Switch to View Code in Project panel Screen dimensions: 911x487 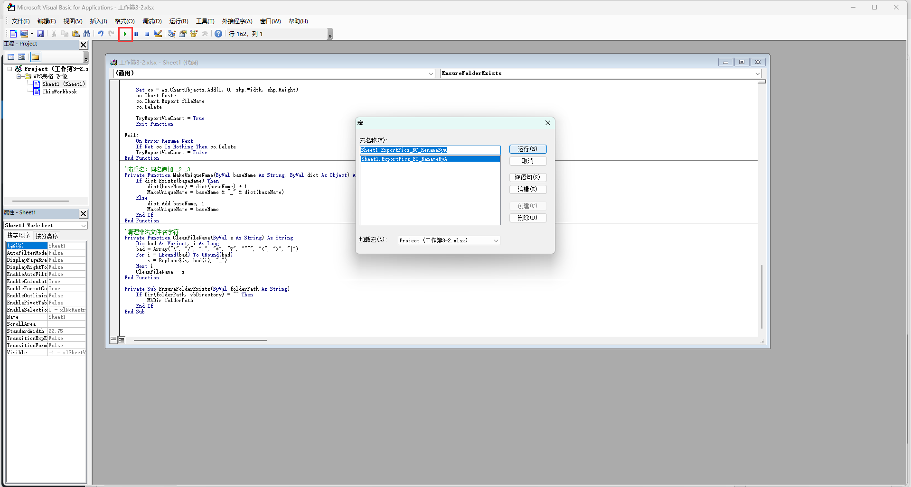(x=11, y=57)
